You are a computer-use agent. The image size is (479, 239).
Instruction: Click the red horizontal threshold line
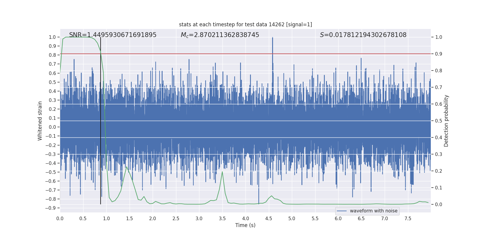(x=245, y=54)
